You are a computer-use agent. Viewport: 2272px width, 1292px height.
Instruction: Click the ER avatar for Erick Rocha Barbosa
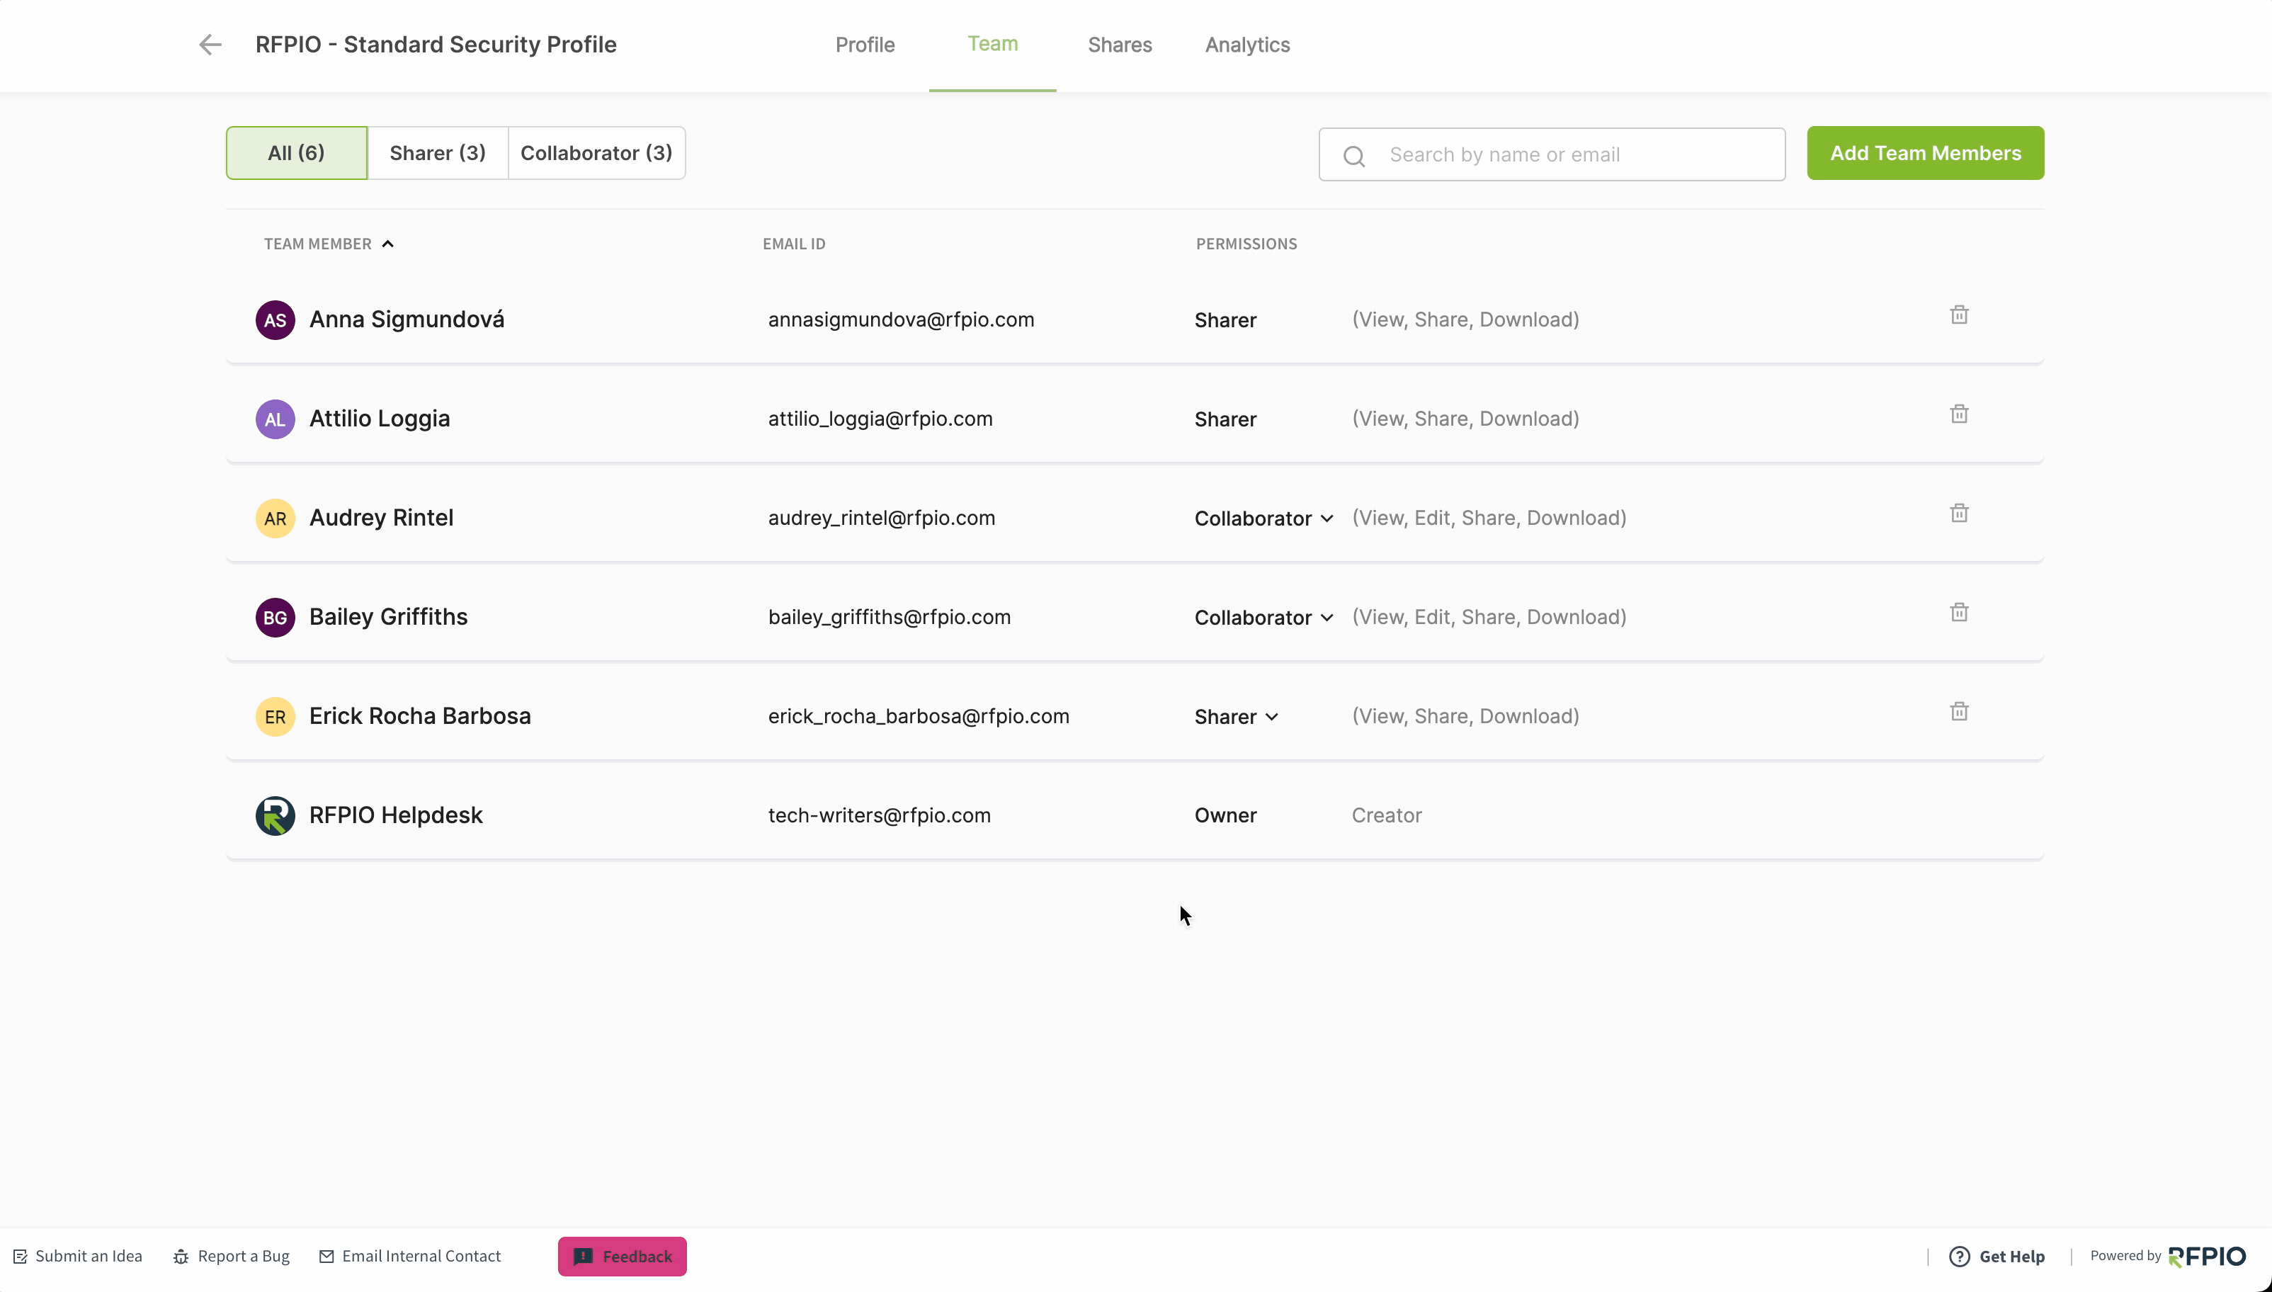coord(275,717)
